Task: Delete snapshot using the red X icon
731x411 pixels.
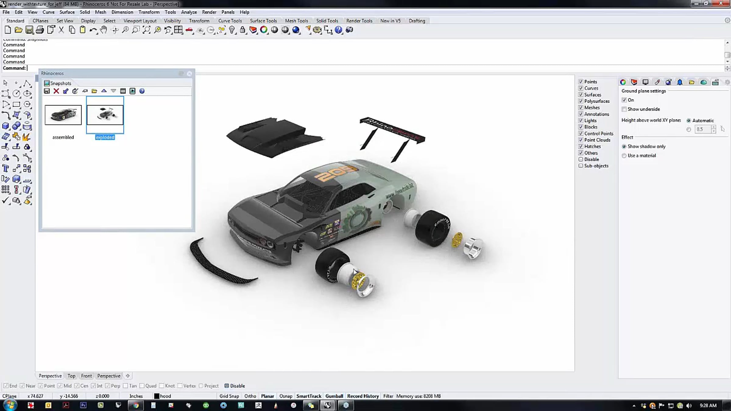Action: pyautogui.click(x=56, y=91)
